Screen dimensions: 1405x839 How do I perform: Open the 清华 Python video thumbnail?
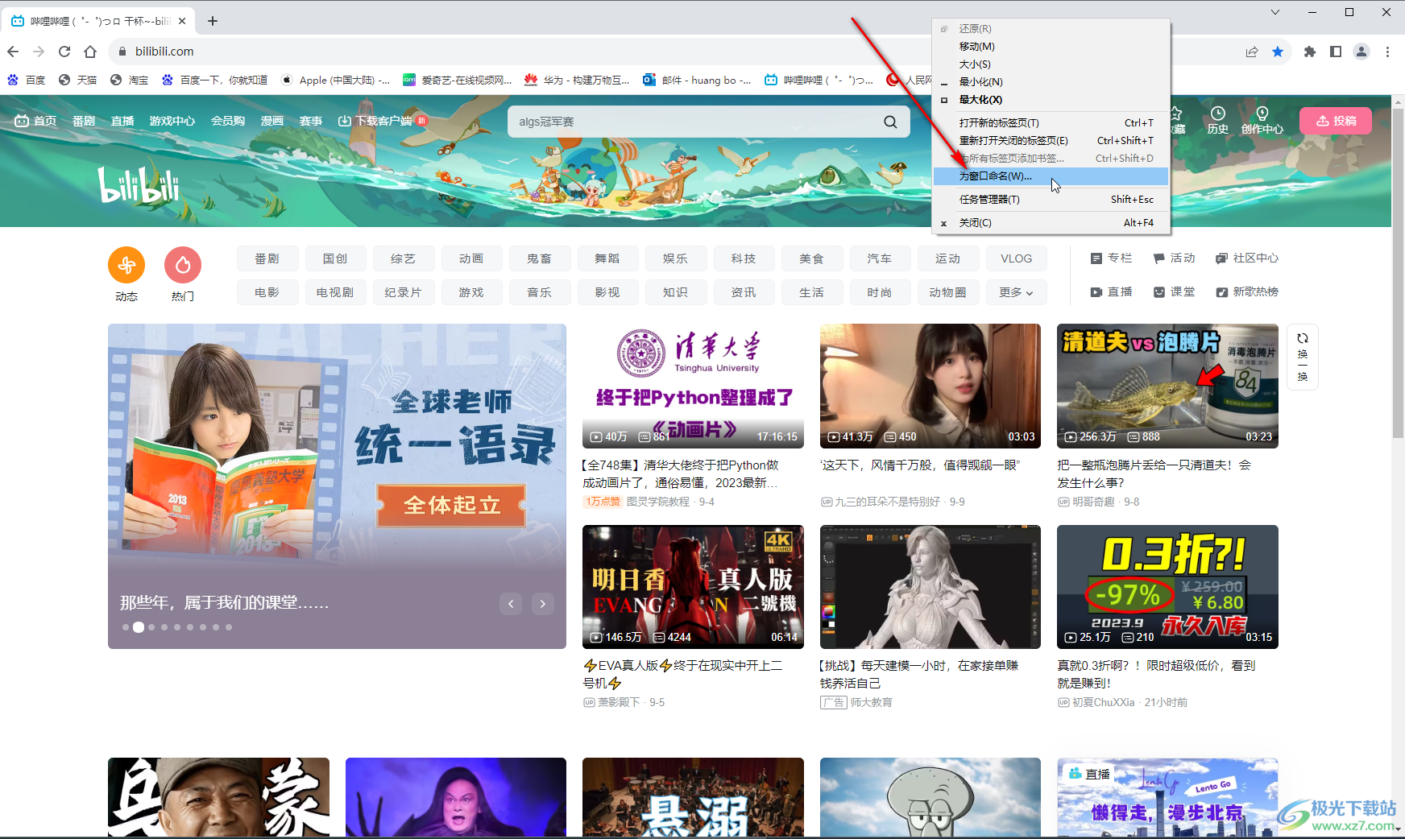coord(693,386)
